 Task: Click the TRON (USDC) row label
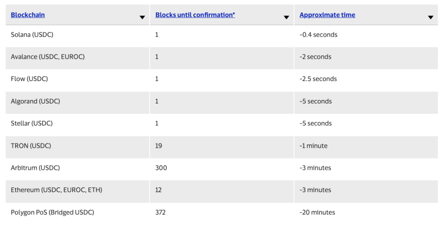click(x=31, y=146)
